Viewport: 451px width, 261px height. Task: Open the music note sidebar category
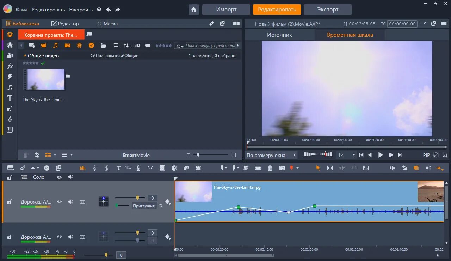tap(10, 87)
